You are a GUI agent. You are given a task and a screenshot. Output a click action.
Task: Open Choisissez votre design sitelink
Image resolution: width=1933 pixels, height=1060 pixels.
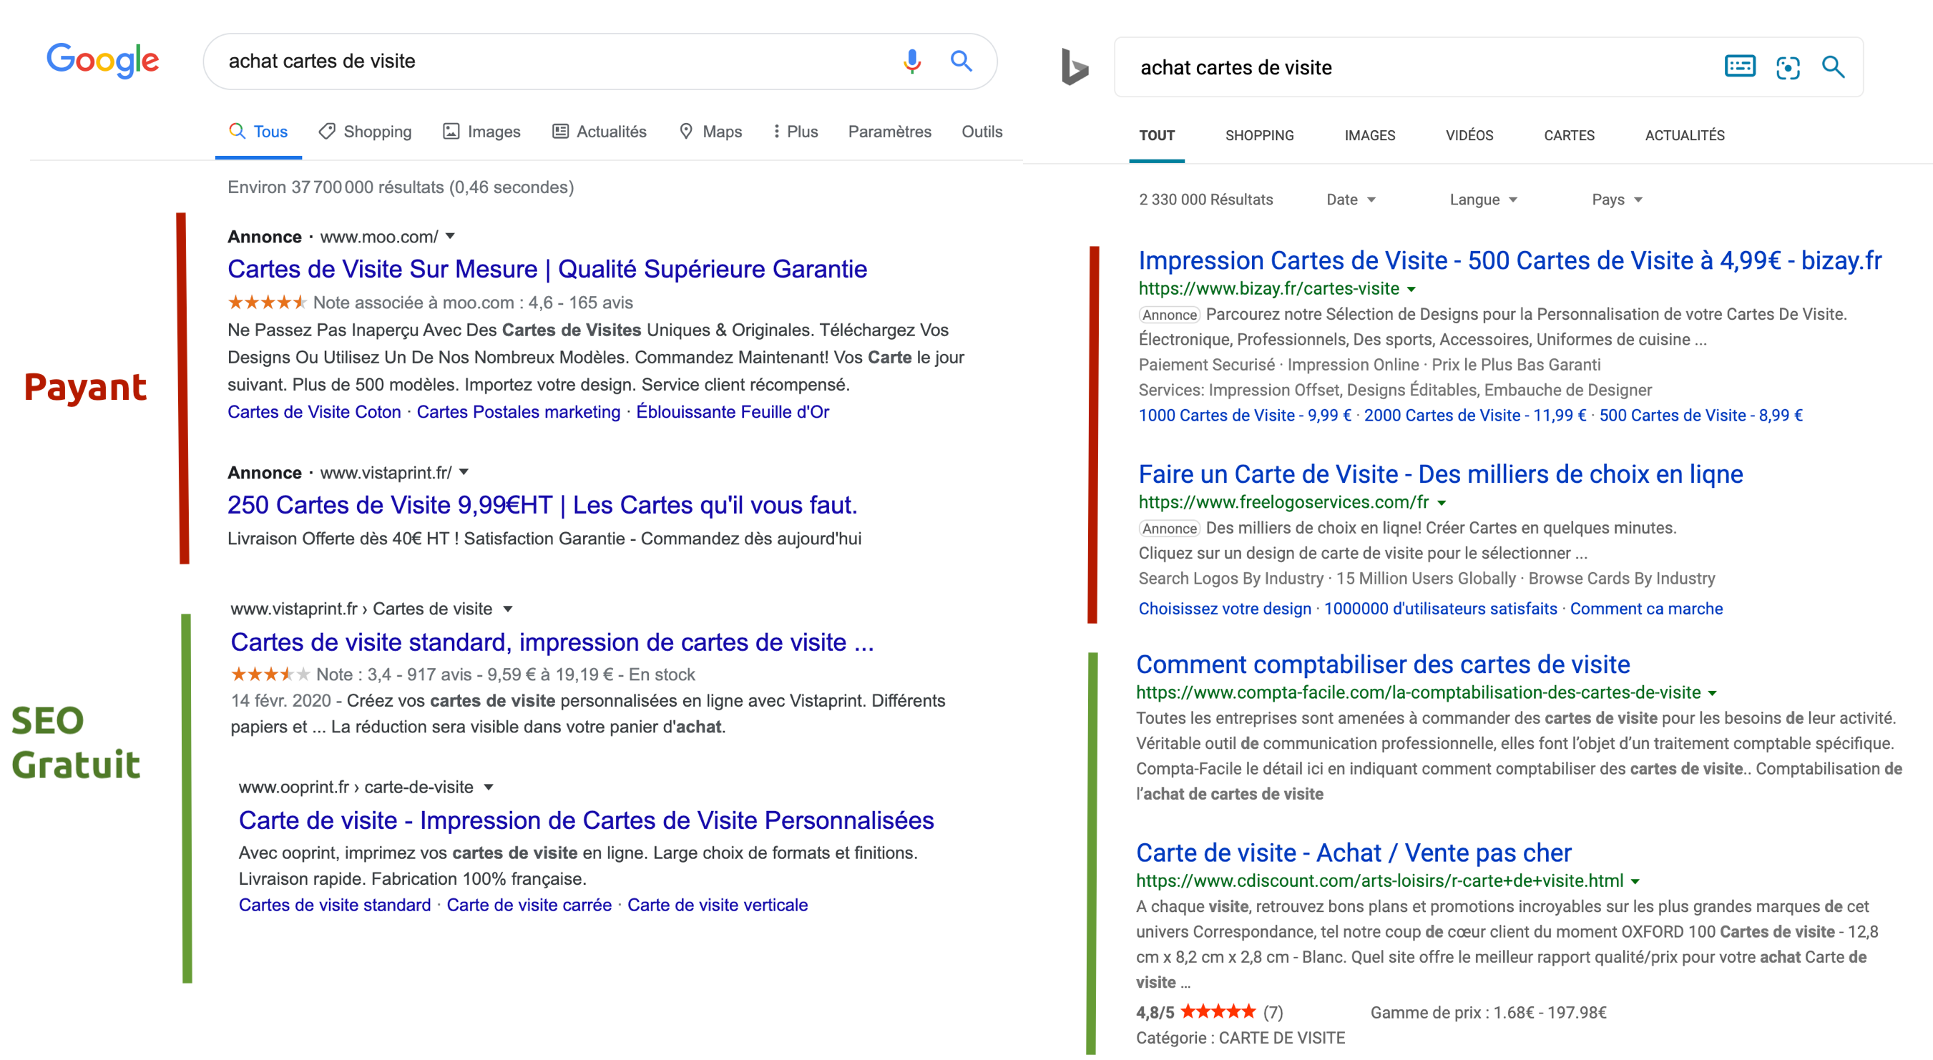[x=1225, y=609]
